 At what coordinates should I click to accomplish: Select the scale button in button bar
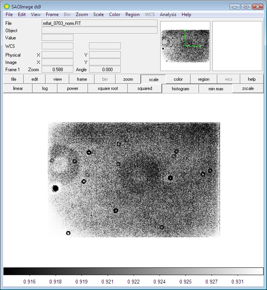153,80
